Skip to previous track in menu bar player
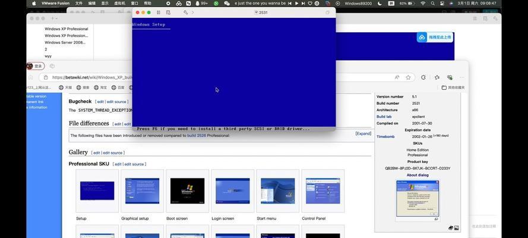 click(290, 3)
